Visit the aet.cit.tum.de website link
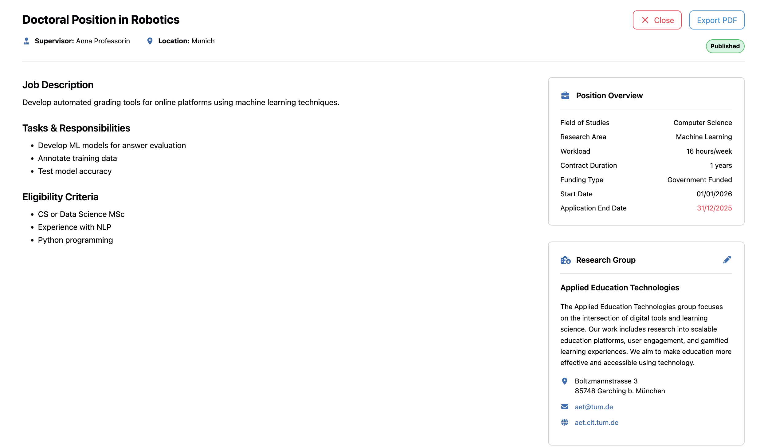The image size is (768, 448). point(596,422)
